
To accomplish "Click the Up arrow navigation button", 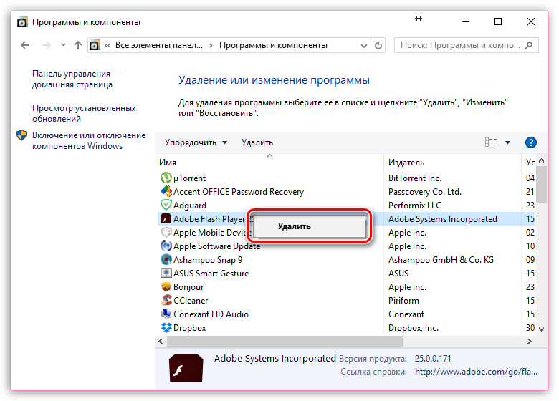I will (x=78, y=45).
